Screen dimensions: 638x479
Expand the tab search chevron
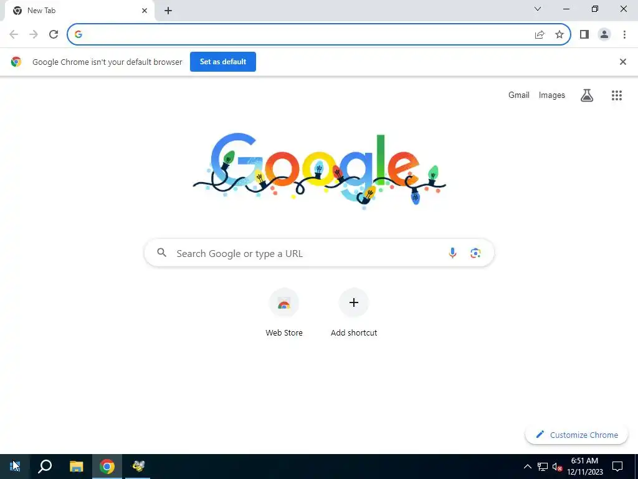tap(538, 9)
